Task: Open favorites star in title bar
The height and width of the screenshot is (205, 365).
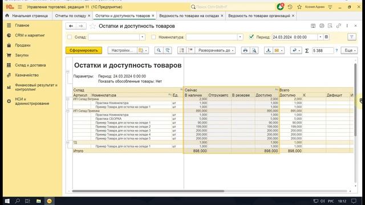Action: point(299,7)
